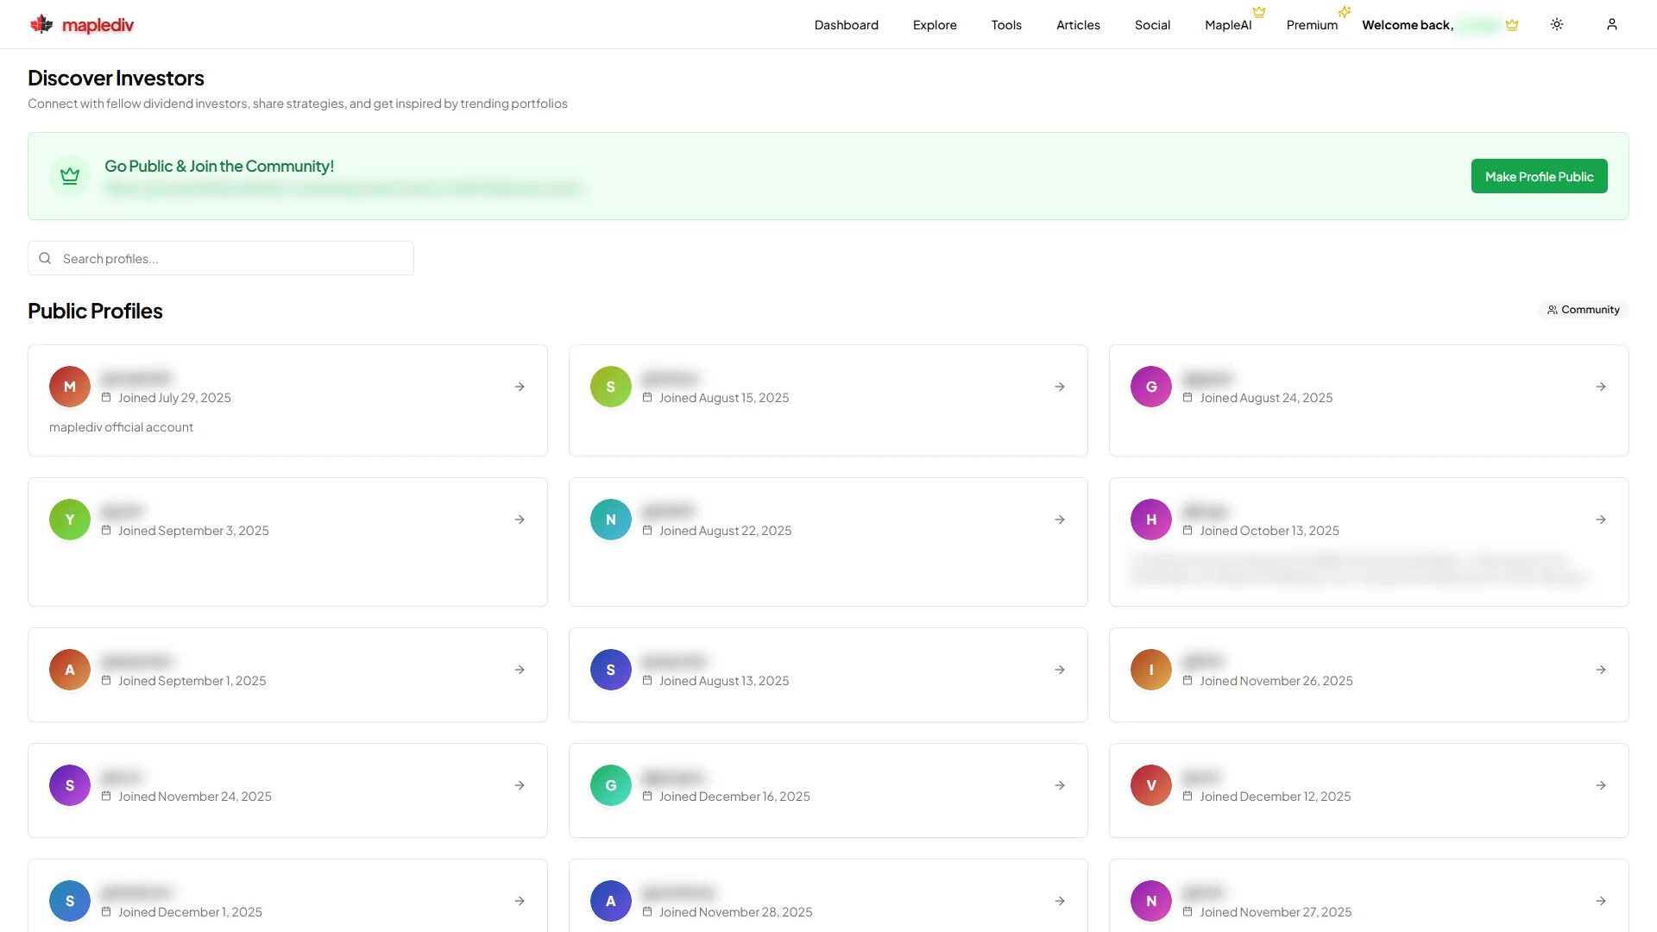
Task: Open the Social menu item
Action: (1152, 25)
